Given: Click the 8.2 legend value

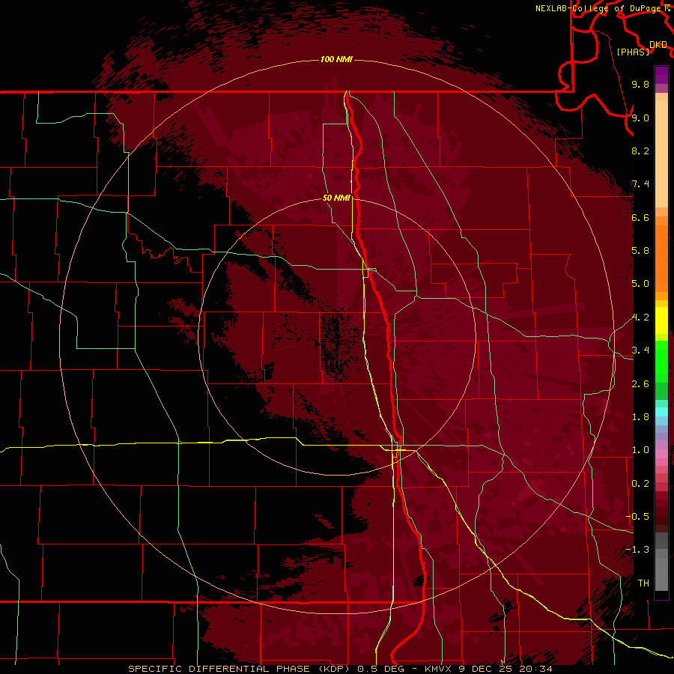Looking at the screenshot, I should (640, 151).
